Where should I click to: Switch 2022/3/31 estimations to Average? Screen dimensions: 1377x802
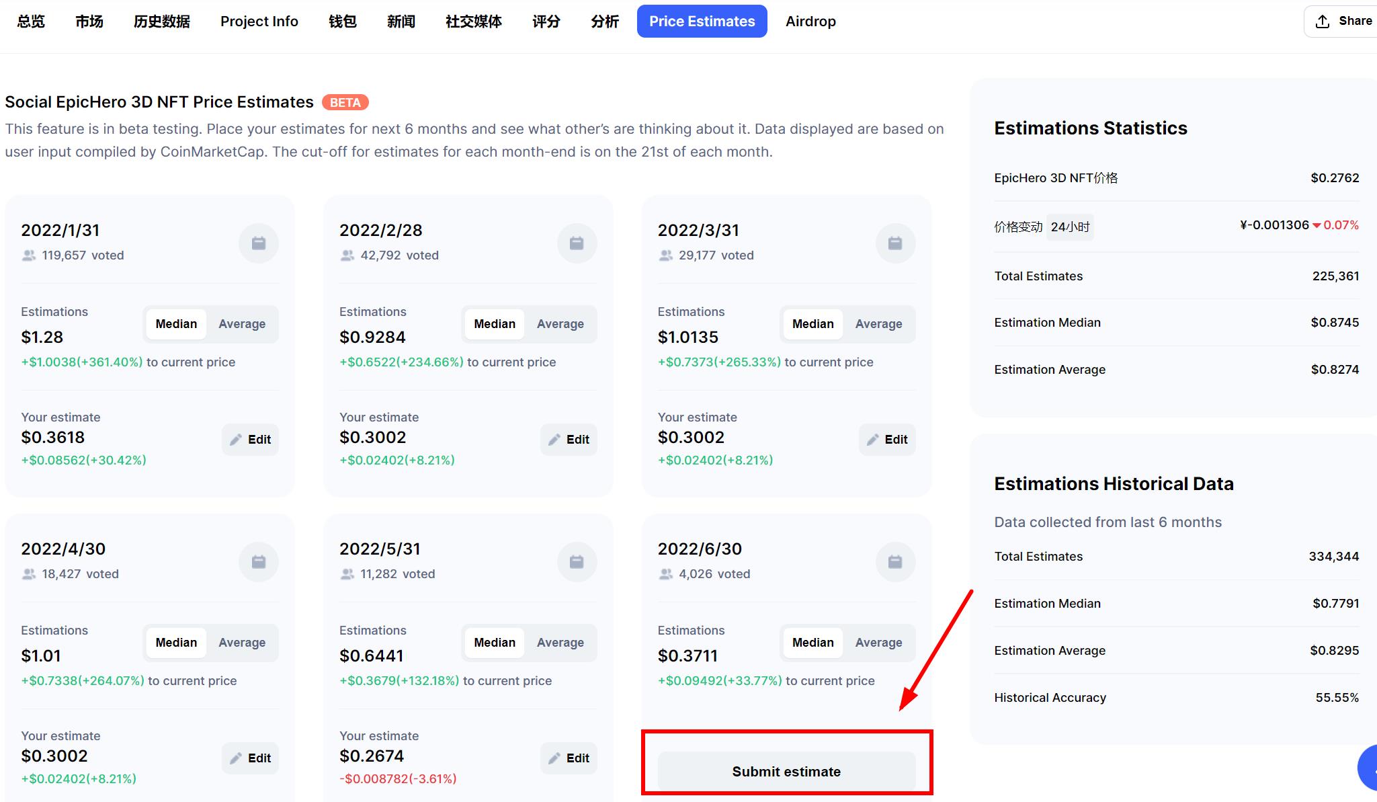point(879,324)
